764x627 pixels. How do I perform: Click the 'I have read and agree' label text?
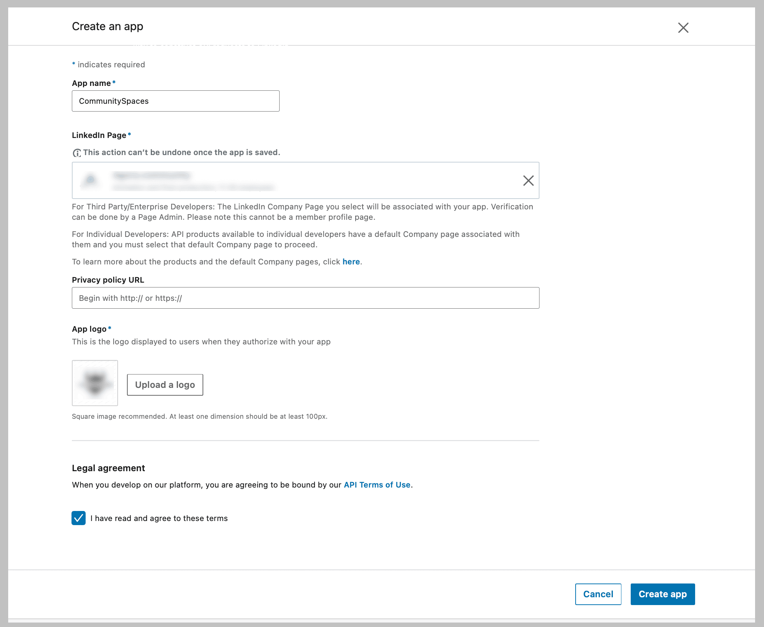pyautogui.click(x=159, y=518)
